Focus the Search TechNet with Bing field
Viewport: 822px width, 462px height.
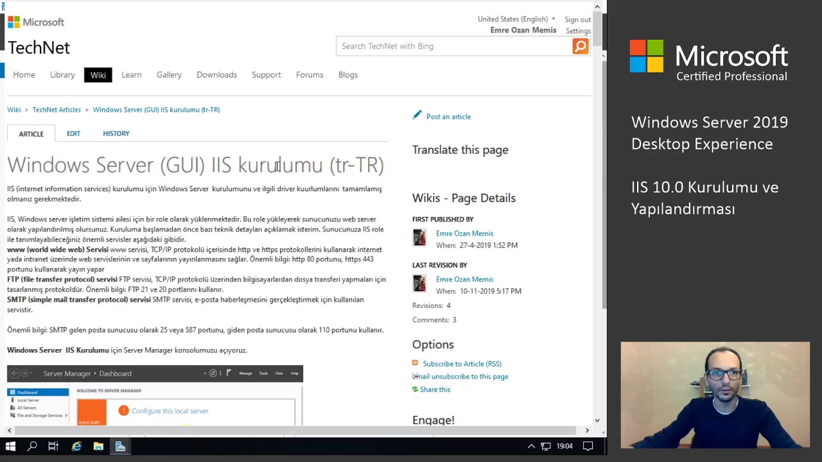pyautogui.click(x=454, y=46)
